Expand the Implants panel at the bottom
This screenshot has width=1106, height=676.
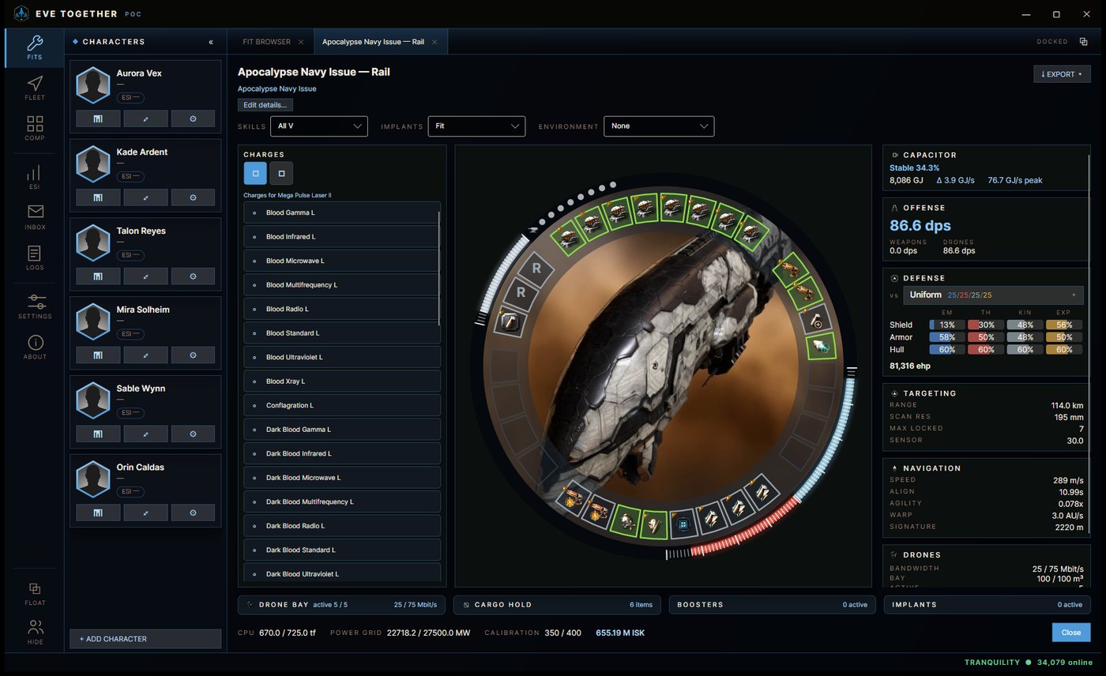(987, 605)
